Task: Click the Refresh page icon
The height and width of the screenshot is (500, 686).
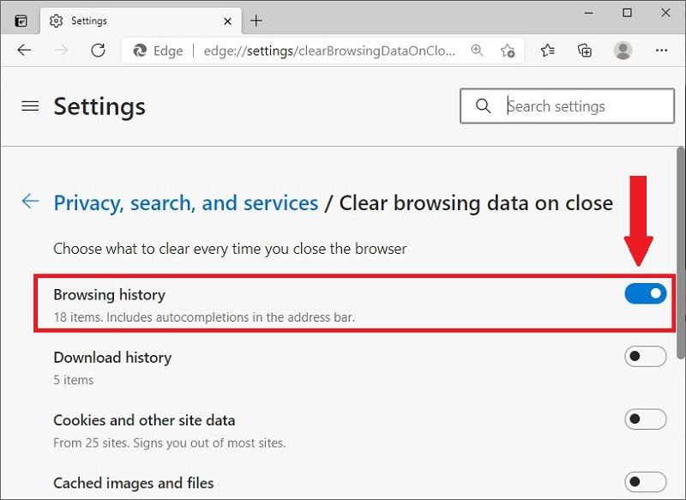Action: tap(98, 51)
